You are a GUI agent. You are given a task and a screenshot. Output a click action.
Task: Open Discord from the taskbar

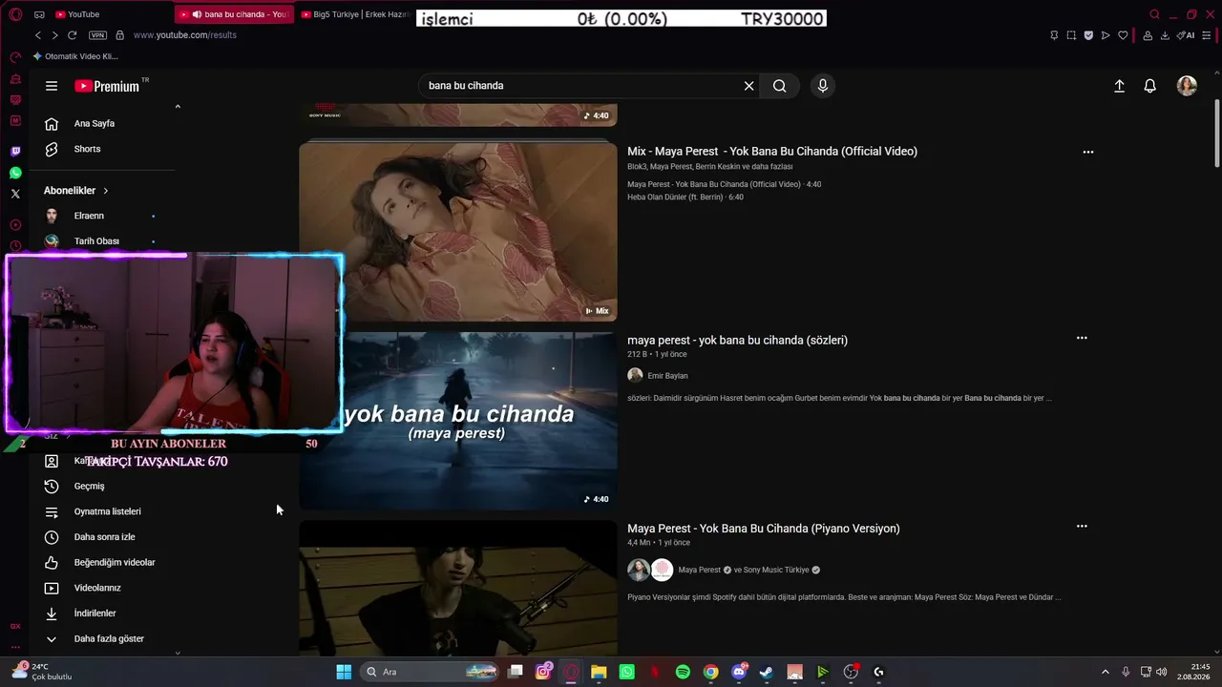point(738,672)
